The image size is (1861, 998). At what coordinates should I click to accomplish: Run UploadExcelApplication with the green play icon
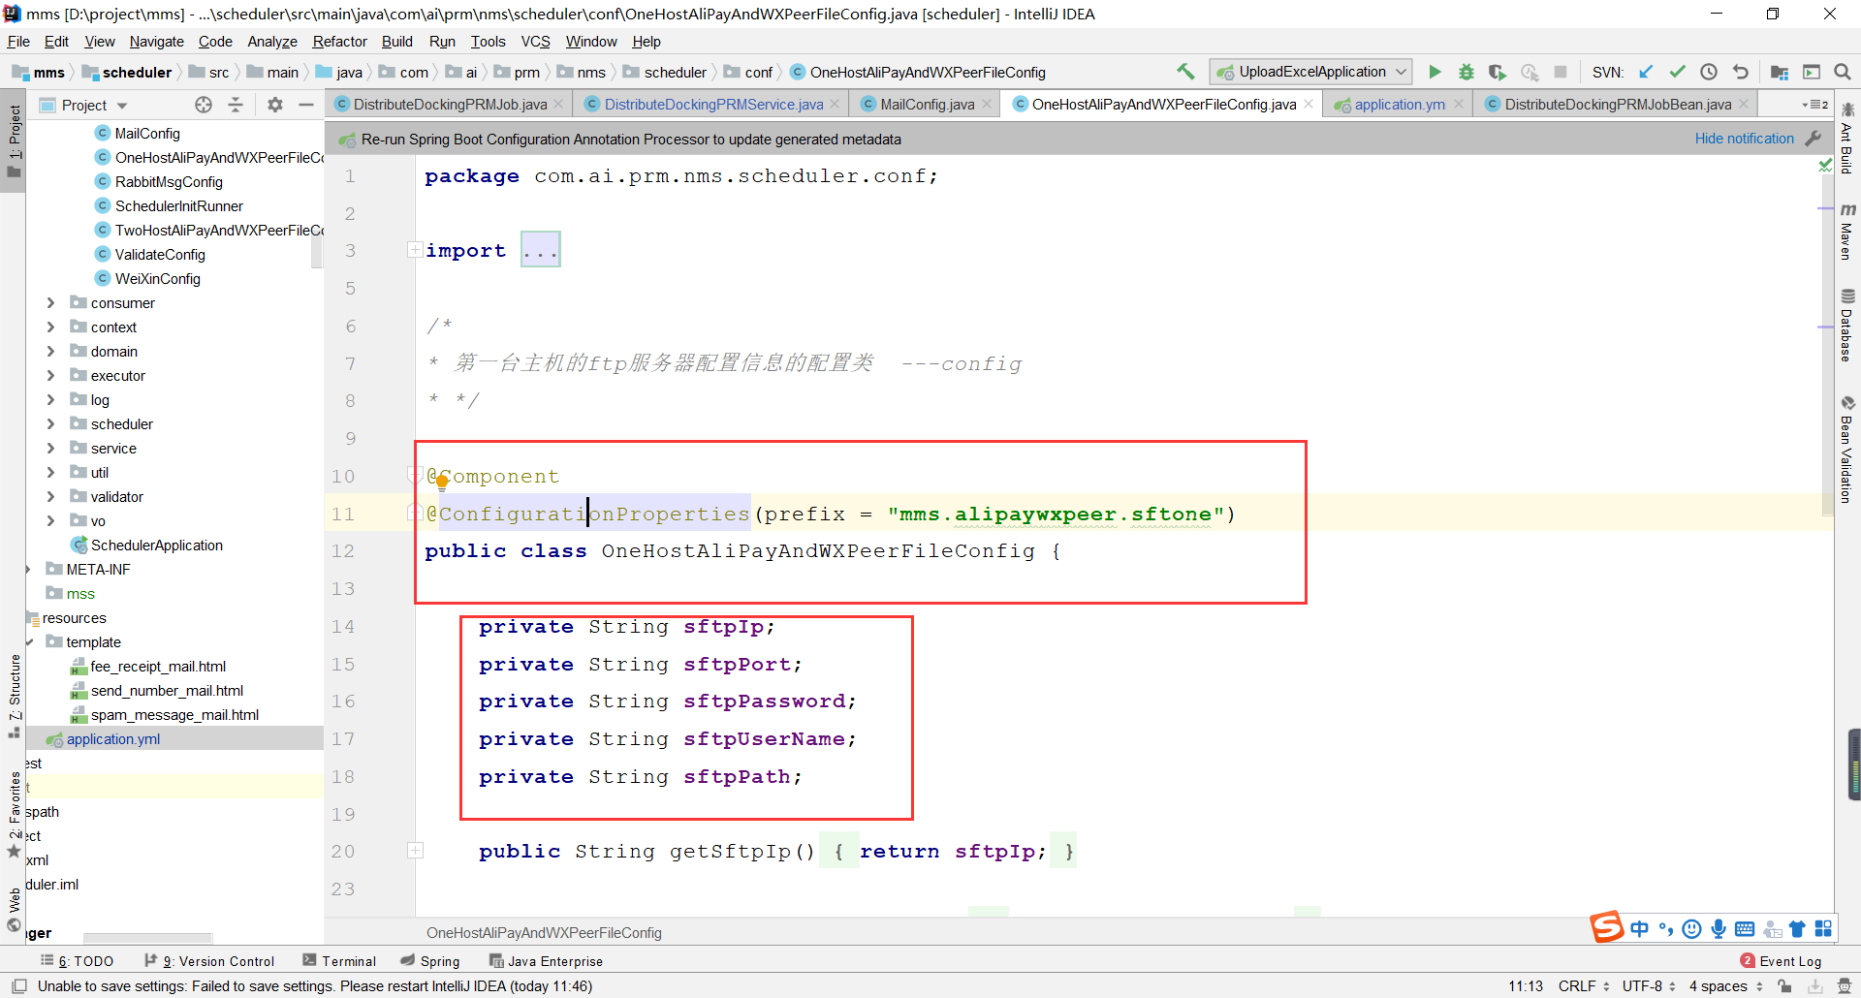pos(1435,72)
